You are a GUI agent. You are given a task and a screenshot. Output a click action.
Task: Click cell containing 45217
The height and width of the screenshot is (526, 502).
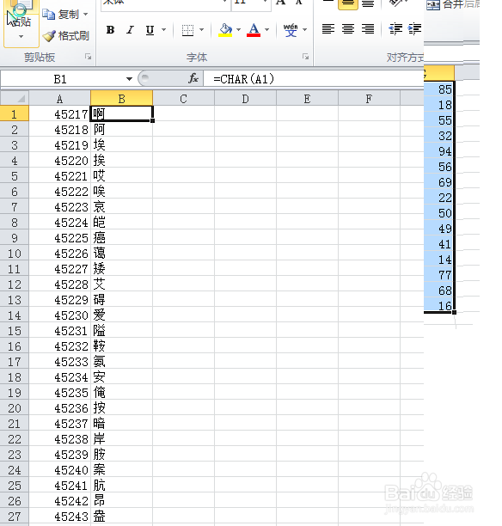[x=59, y=114]
